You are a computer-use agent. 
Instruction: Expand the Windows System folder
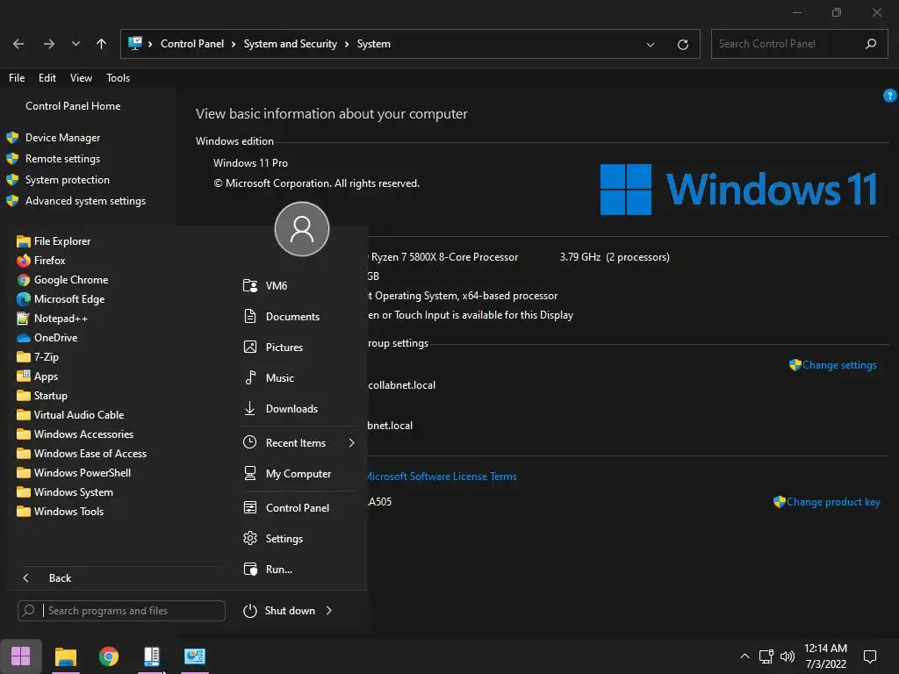coord(74,492)
